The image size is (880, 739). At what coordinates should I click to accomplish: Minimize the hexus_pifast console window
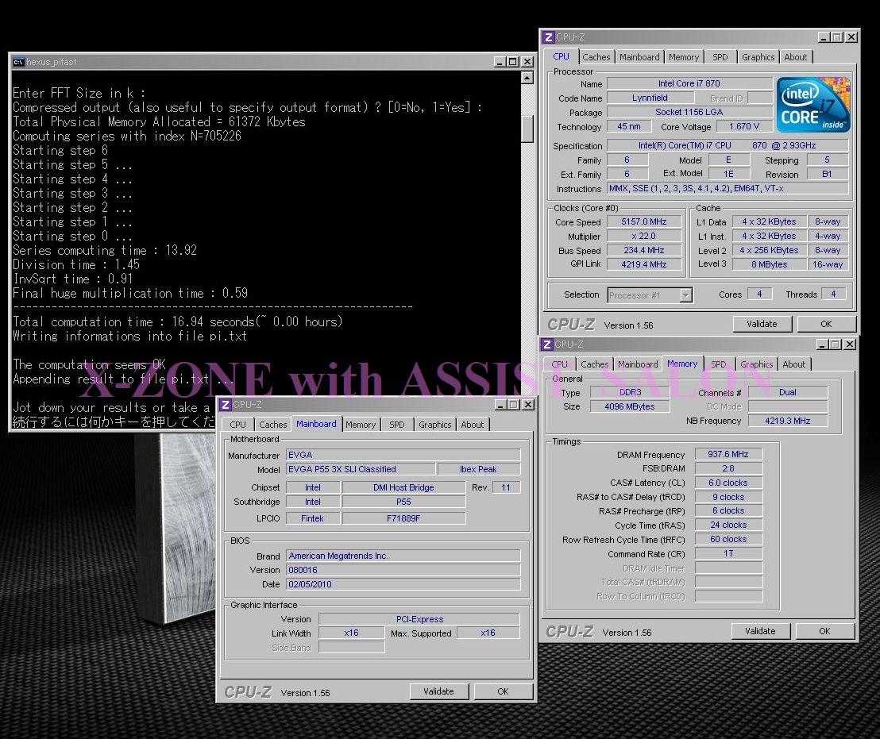[500, 62]
